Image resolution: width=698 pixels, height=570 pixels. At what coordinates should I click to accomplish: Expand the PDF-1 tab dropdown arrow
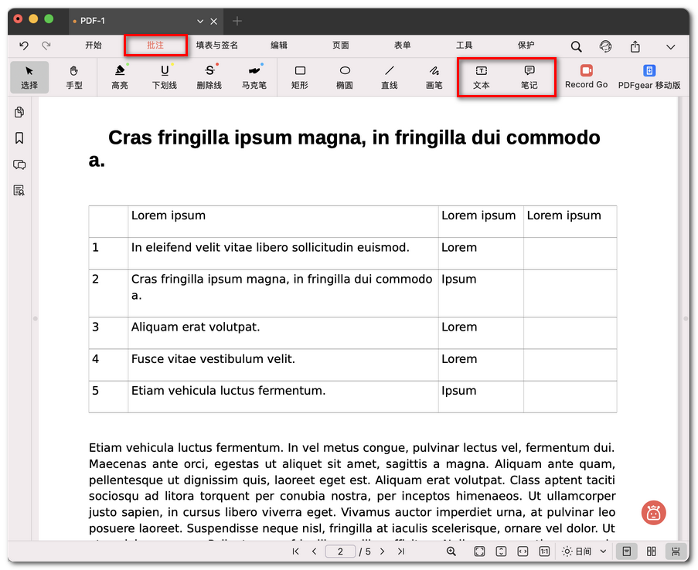coord(201,21)
